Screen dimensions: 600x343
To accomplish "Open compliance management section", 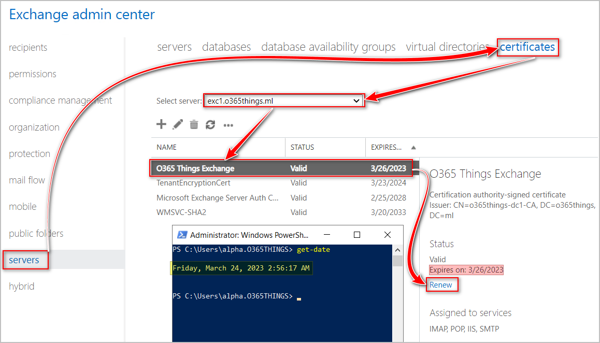I will coord(61,101).
